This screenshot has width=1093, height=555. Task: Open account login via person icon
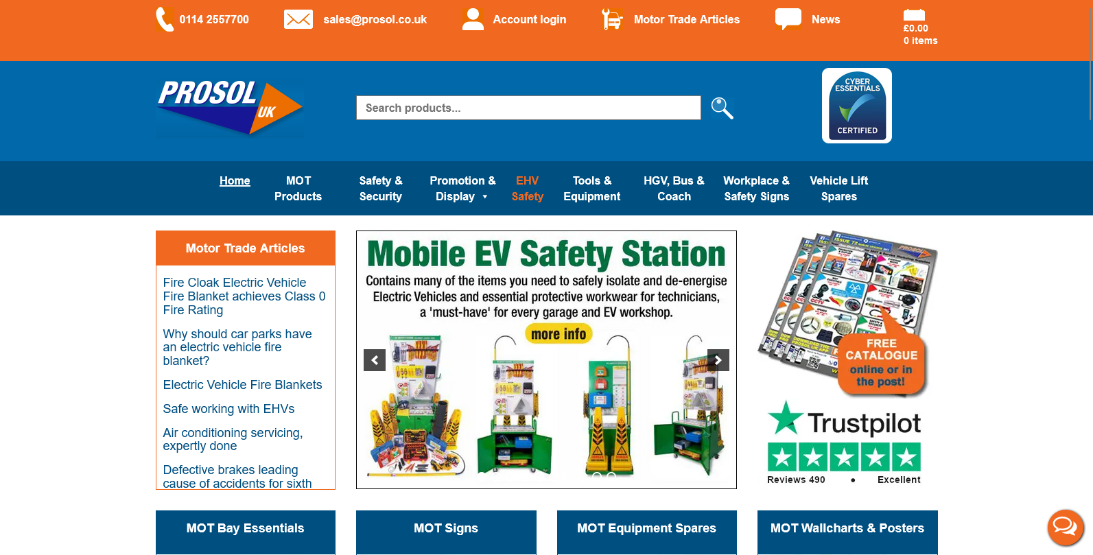coord(473,19)
